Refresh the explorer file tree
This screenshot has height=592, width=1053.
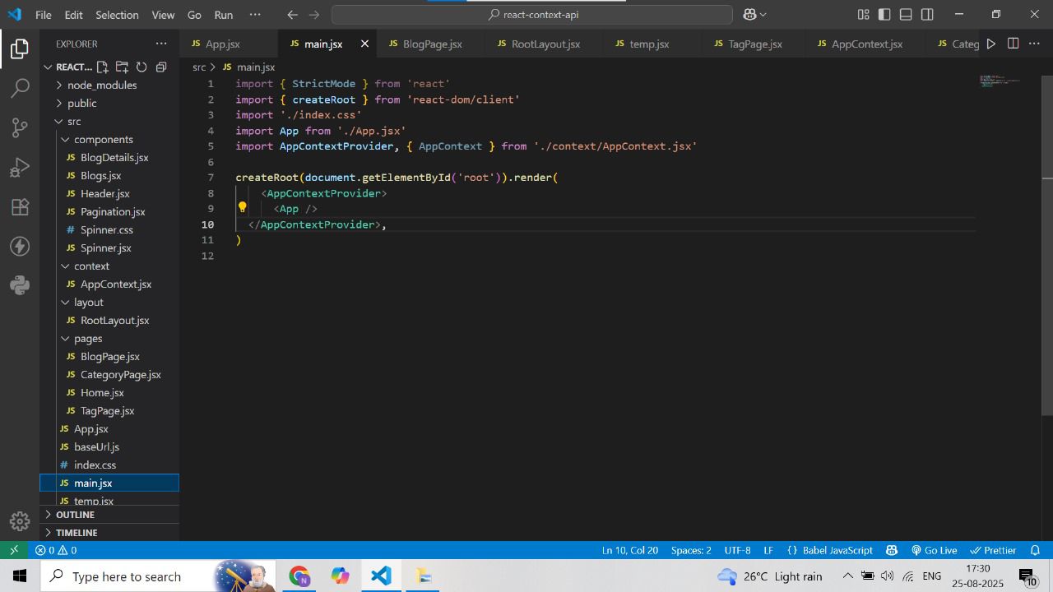tap(141, 67)
